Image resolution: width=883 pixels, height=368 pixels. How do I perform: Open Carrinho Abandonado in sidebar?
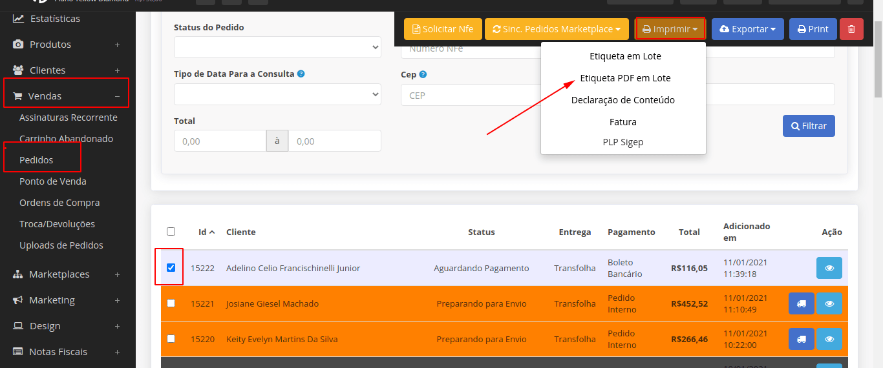[x=66, y=139]
